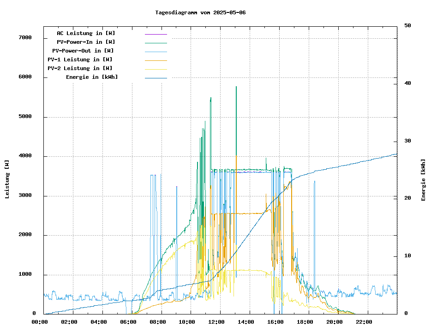Viewport: 443px width, 332px height.
Task: Click the vertical Leistung [W] axis title
Action: 7,179
